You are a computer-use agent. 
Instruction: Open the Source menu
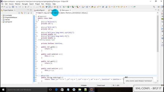[11, 4]
